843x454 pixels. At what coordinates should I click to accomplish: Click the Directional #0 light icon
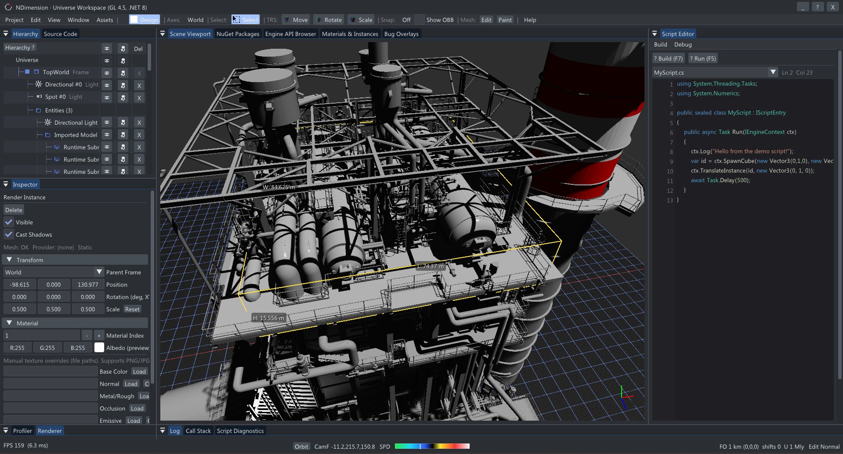pos(38,84)
